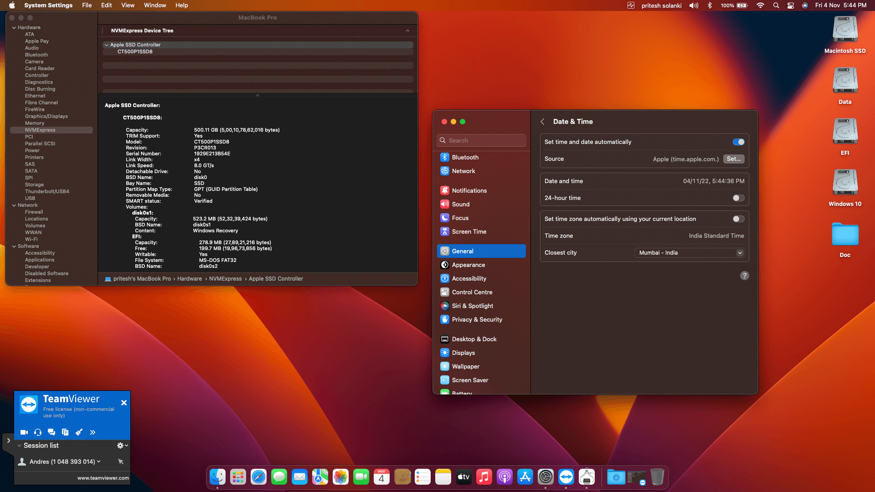Click the remote cursor icon beside Andres
Image resolution: width=875 pixels, height=492 pixels.
tap(121, 461)
